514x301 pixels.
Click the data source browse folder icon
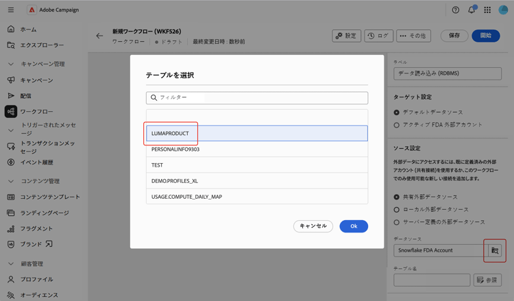pyautogui.click(x=495, y=251)
